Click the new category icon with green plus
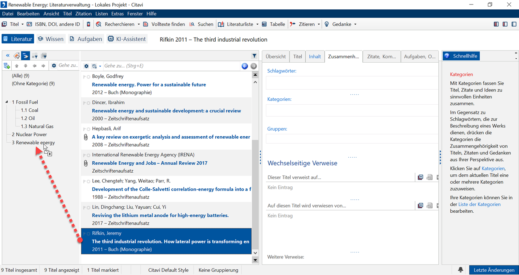 [x=6, y=66]
